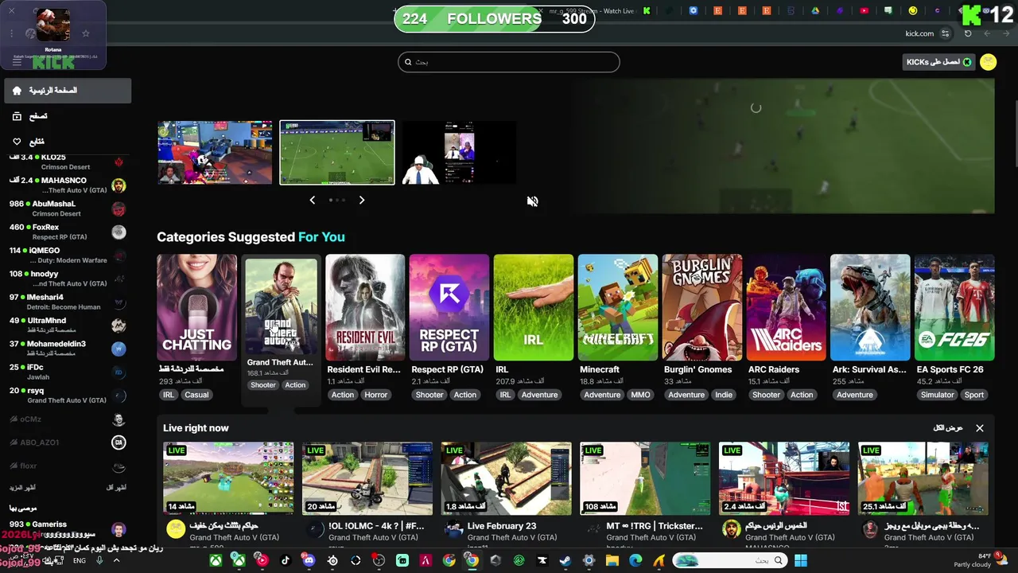Click the Simulator tag under EA Sports FC 26
Viewport: 1018px width, 573px height.
pyautogui.click(x=938, y=395)
